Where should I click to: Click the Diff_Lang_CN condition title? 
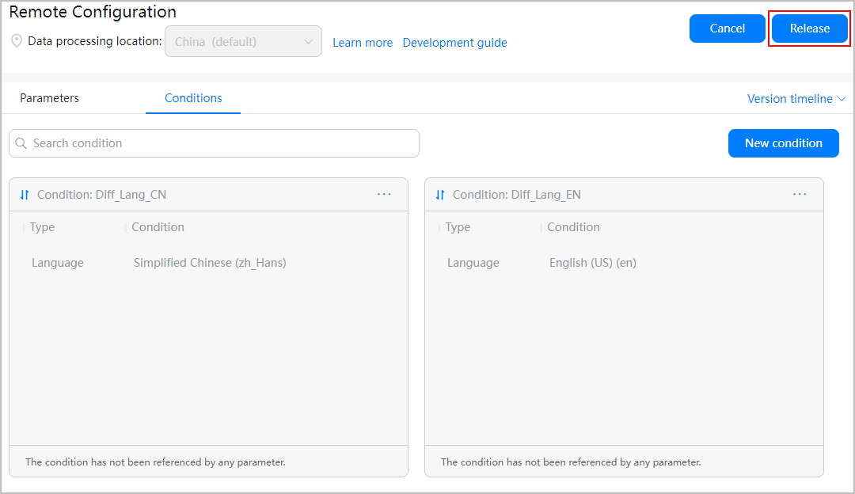[101, 195]
